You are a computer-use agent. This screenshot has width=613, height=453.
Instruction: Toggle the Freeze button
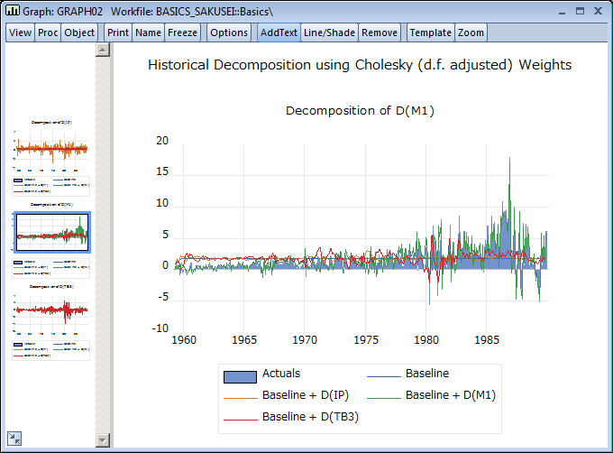[182, 32]
